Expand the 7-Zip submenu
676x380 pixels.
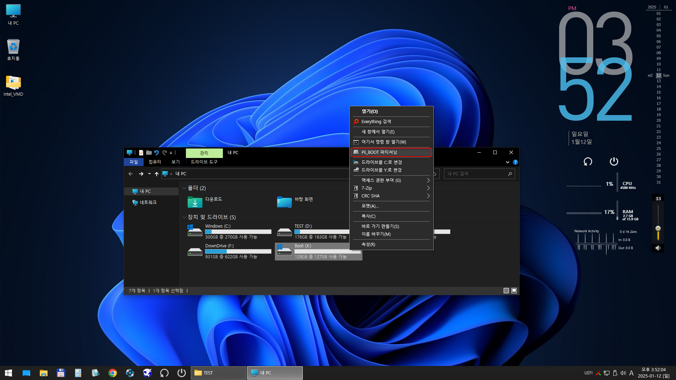pyautogui.click(x=391, y=188)
